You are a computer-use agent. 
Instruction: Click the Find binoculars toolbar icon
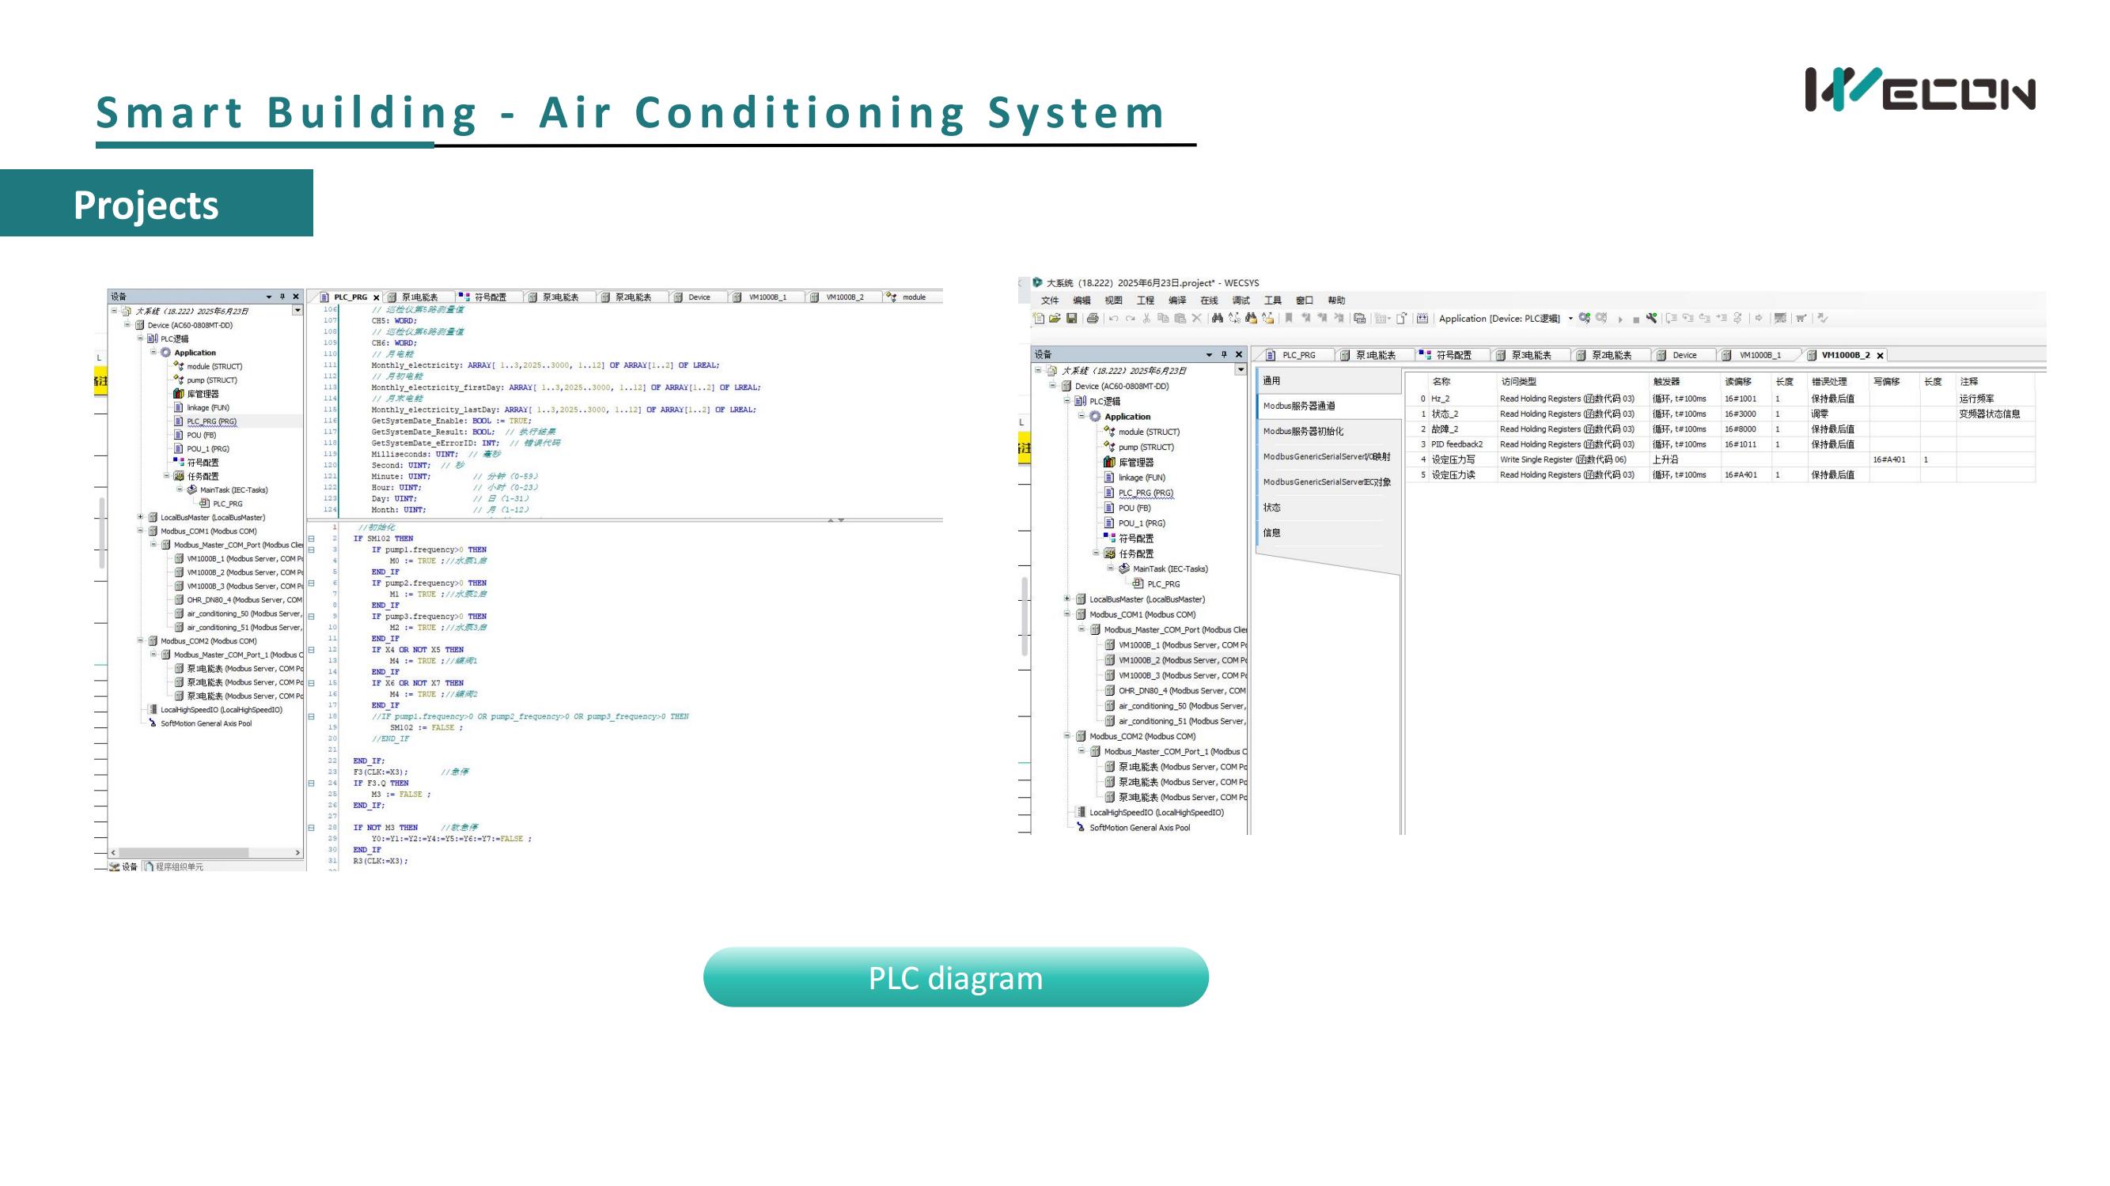point(1217,319)
